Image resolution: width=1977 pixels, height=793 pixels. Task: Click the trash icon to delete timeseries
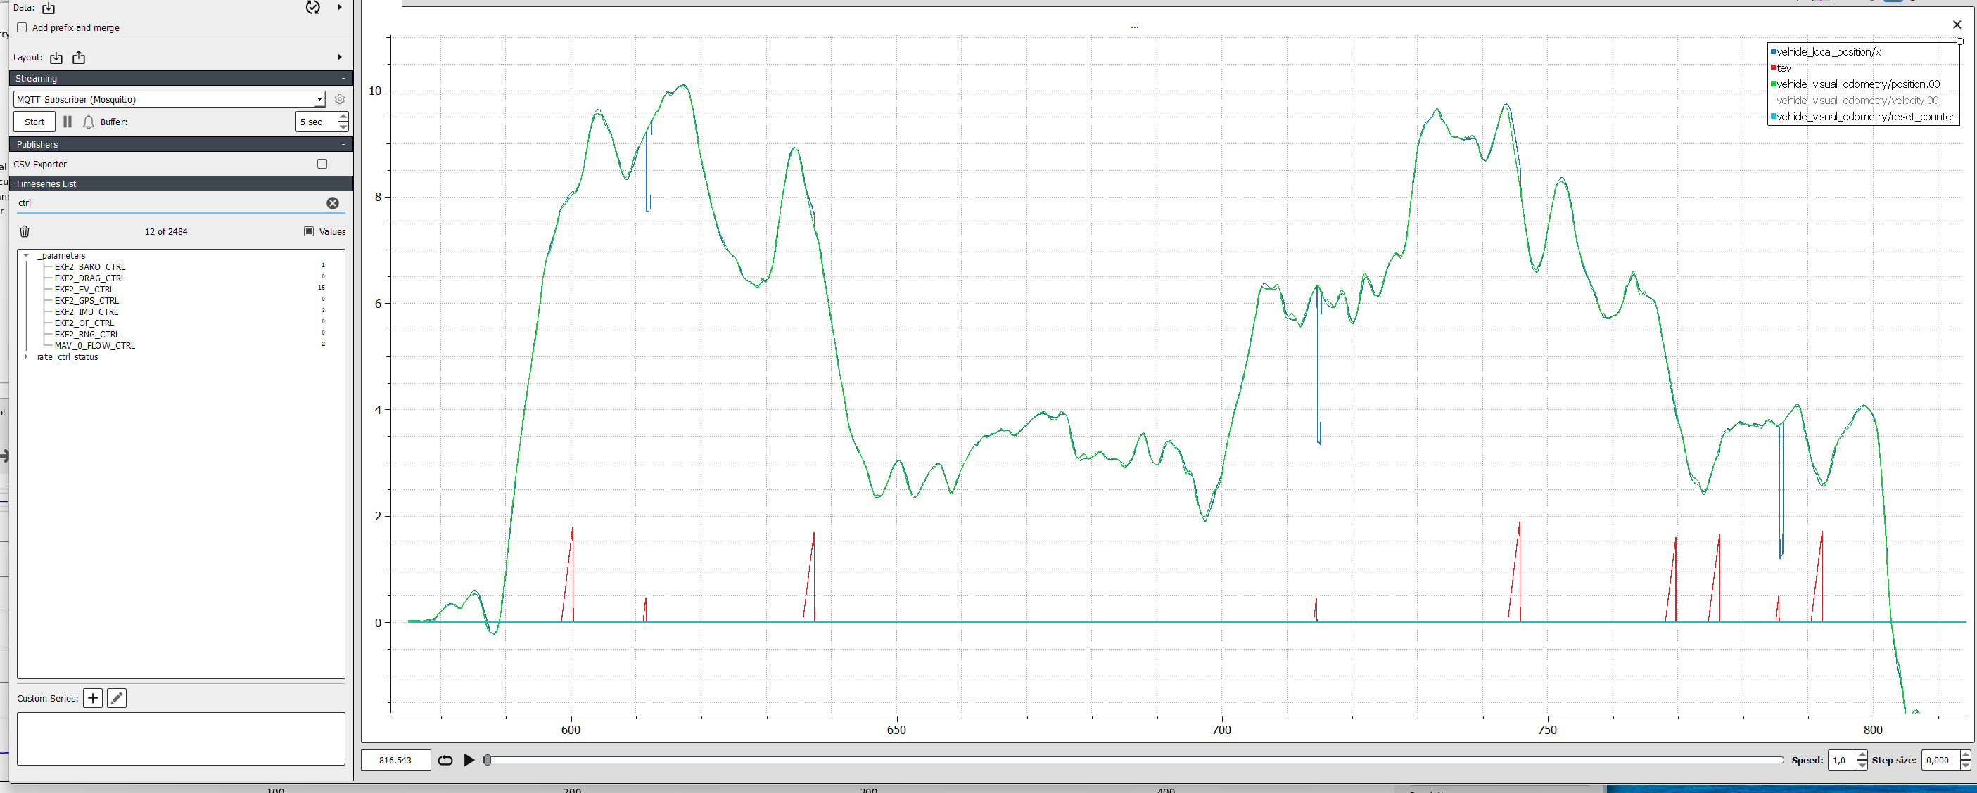coord(25,231)
